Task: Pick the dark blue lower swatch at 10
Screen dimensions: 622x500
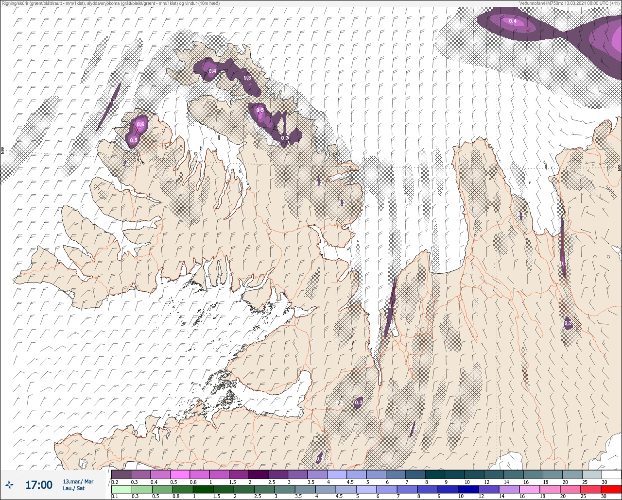Action: coord(468,489)
